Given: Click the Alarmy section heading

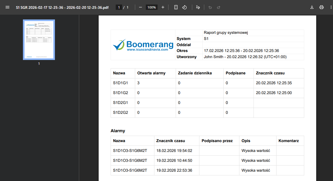Looking at the screenshot, I should tap(118, 131).
